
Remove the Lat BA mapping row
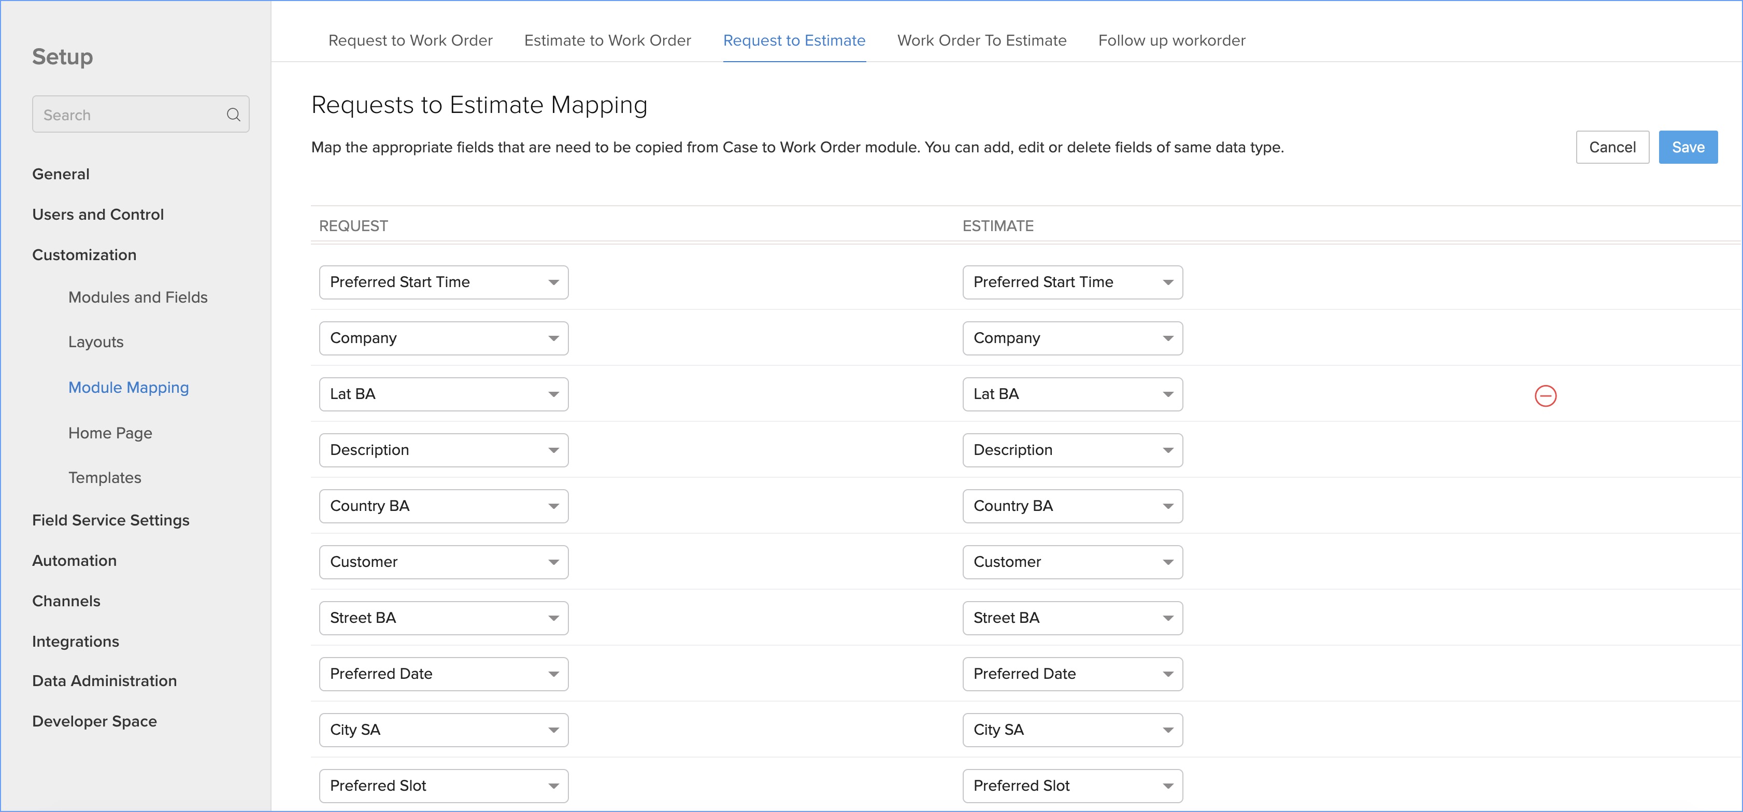pos(1545,396)
